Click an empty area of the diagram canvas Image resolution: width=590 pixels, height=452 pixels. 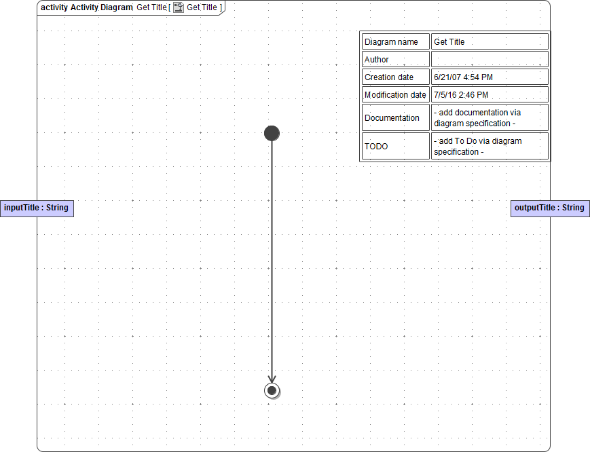tap(136, 305)
